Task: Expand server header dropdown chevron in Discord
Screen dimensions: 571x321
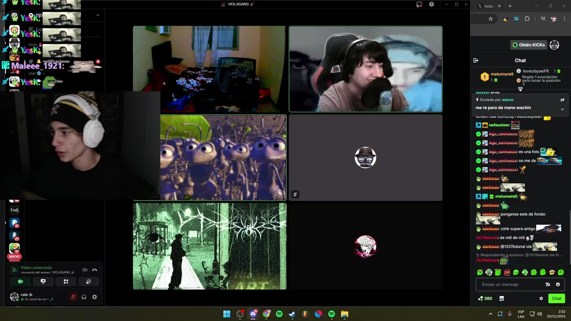Action: 98,15
